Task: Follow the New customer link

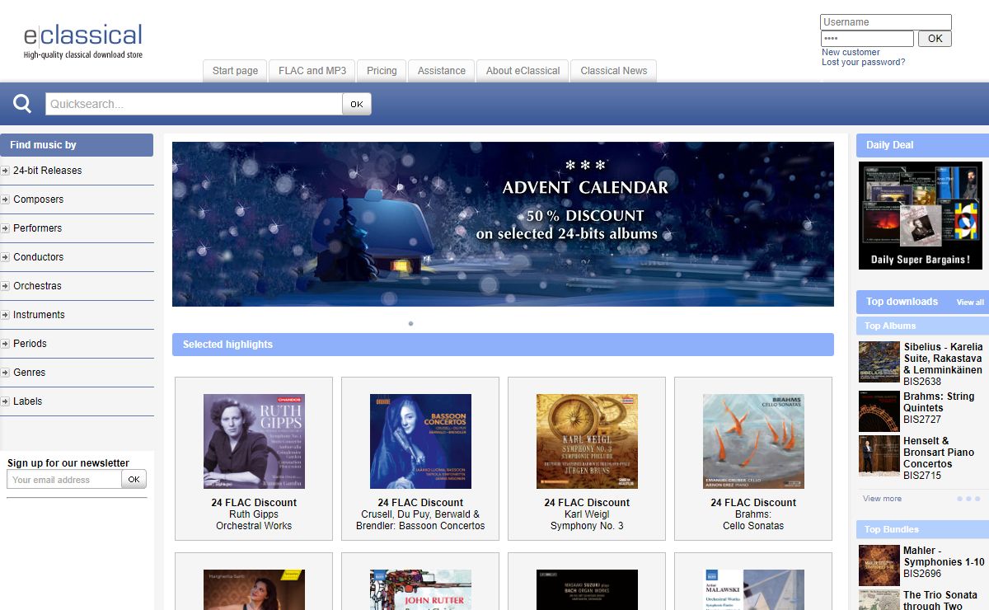Action: pyautogui.click(x=851, y=52)
